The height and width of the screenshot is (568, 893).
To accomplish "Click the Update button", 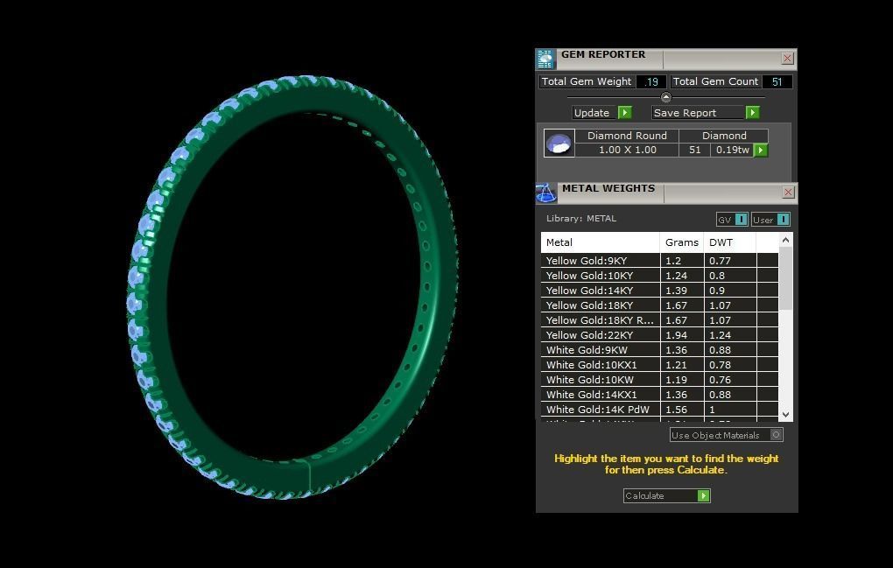I will 602,113.
